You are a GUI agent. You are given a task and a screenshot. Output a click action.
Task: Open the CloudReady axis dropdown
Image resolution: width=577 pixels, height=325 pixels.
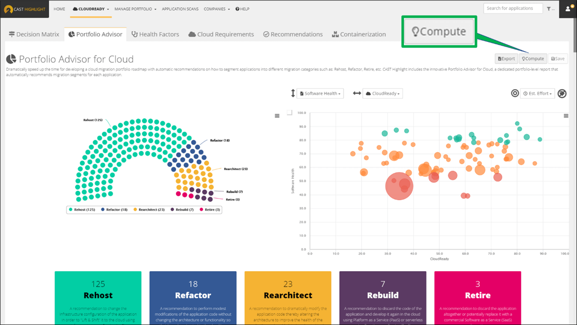(382, 93)
